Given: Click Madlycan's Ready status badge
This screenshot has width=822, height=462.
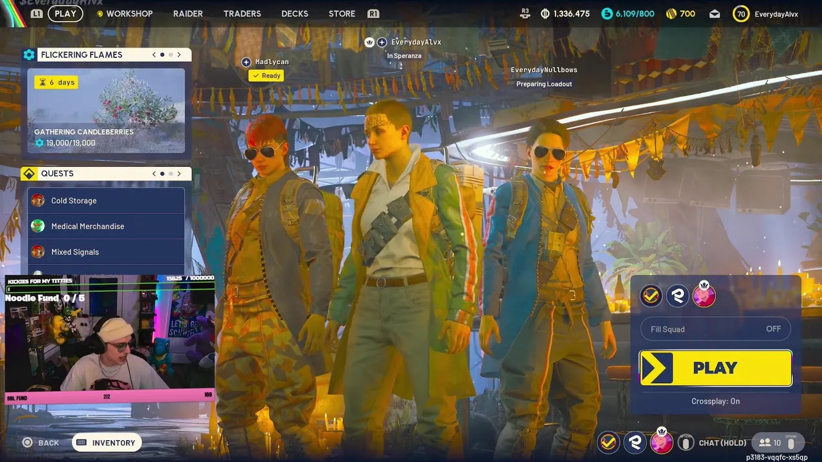Looking at the screenshot, I should (x=267, y=76).
